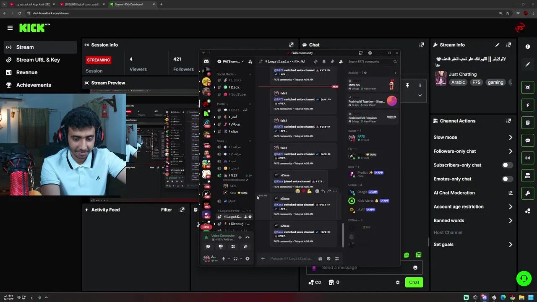537x302 pixels.
Task: Open emoji picker in Kick chat input
Action: click(x=415, y=268)
